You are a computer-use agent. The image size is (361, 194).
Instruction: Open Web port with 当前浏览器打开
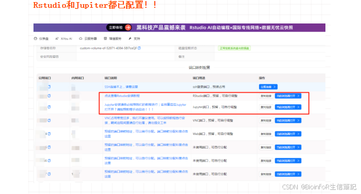[x=288, y=134]
